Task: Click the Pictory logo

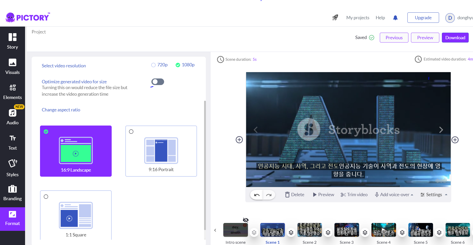Action: (x=28, y=17)
